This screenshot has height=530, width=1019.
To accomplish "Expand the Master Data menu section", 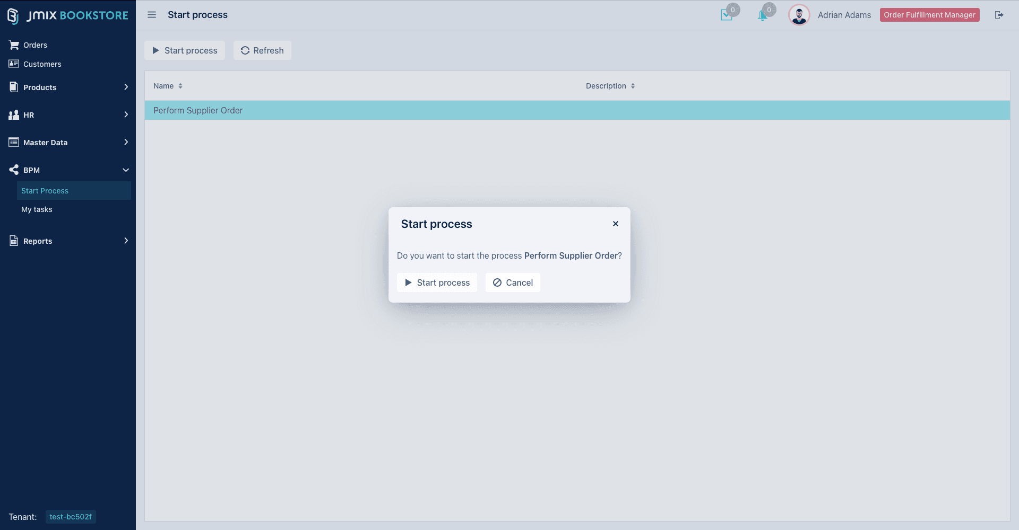I will point(68,143).
